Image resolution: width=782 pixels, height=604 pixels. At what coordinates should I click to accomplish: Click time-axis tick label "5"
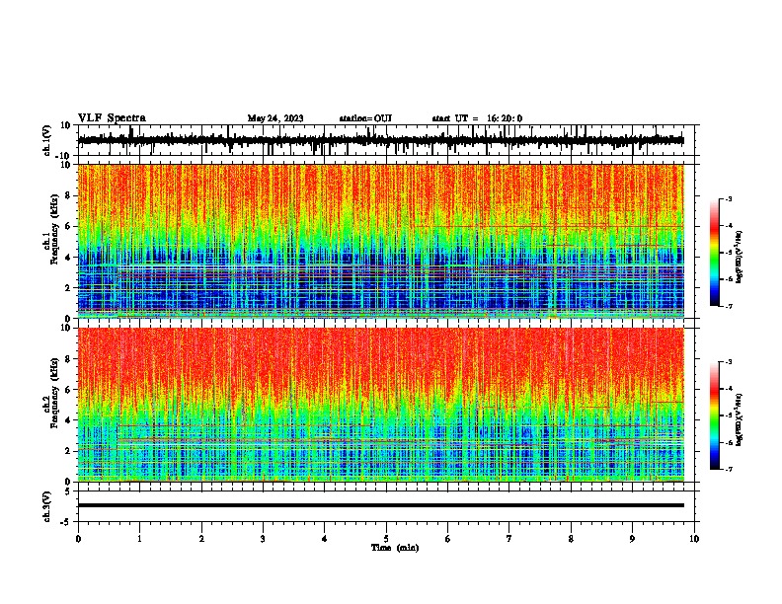coord(386,539)
